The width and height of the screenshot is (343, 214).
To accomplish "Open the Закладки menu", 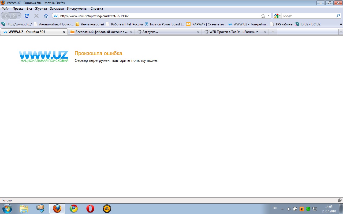I will coord(57,9).
